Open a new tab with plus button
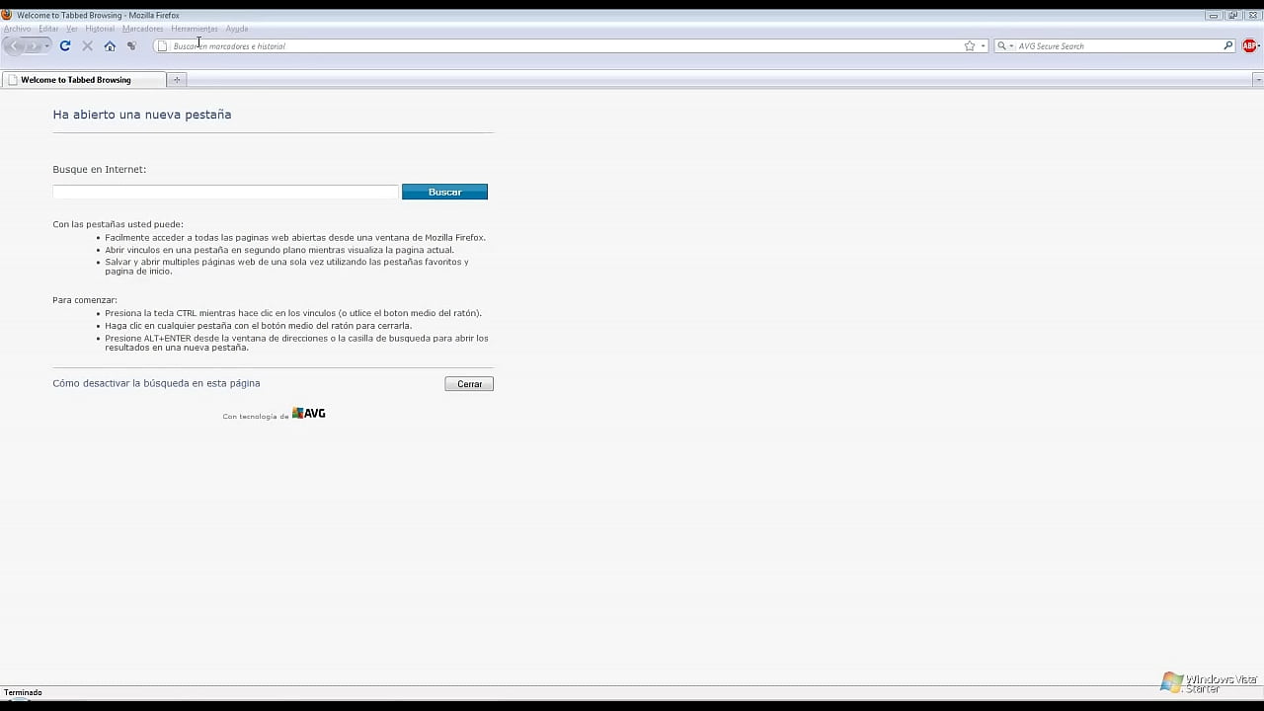Screen dimensions: 1264x711 point(177,80)
